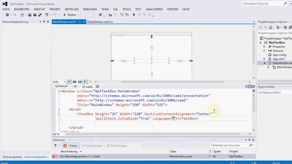292x164 pixels.
Task: Collapse the TextBox element in XAML editor
Action: 59,114
